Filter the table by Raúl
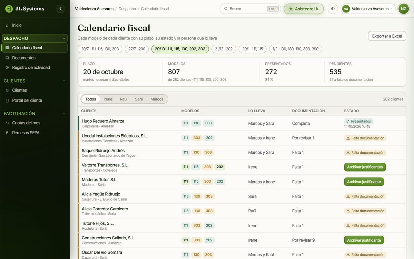414x259 pixels. (x=124, y=99)
